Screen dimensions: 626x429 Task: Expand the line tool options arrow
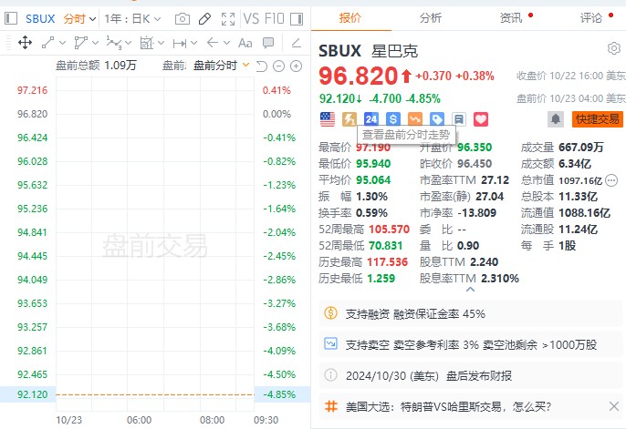tap(62, 43)
